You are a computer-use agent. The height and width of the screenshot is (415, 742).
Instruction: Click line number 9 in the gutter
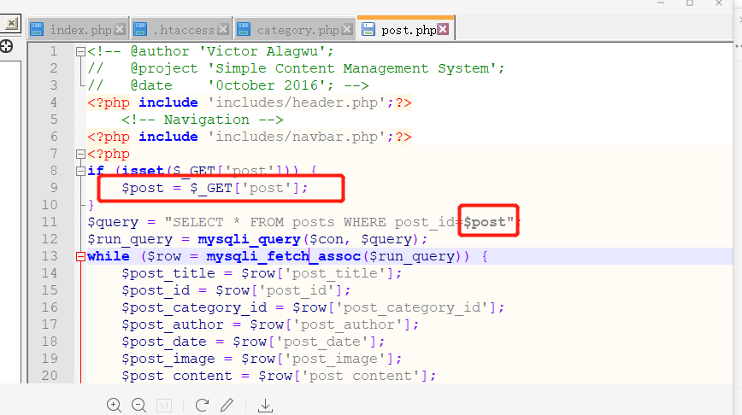click(54, 188)
